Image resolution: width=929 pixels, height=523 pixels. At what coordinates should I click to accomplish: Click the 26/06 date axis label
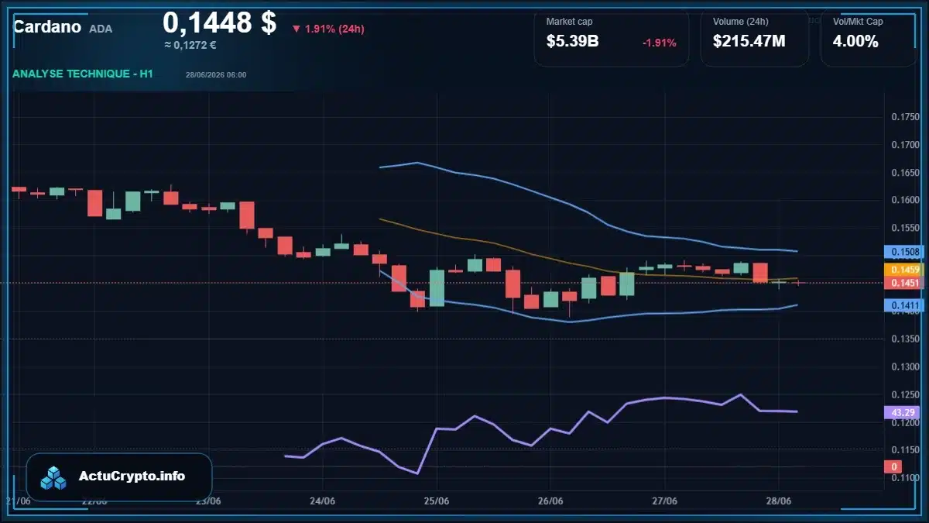(550, 501)
